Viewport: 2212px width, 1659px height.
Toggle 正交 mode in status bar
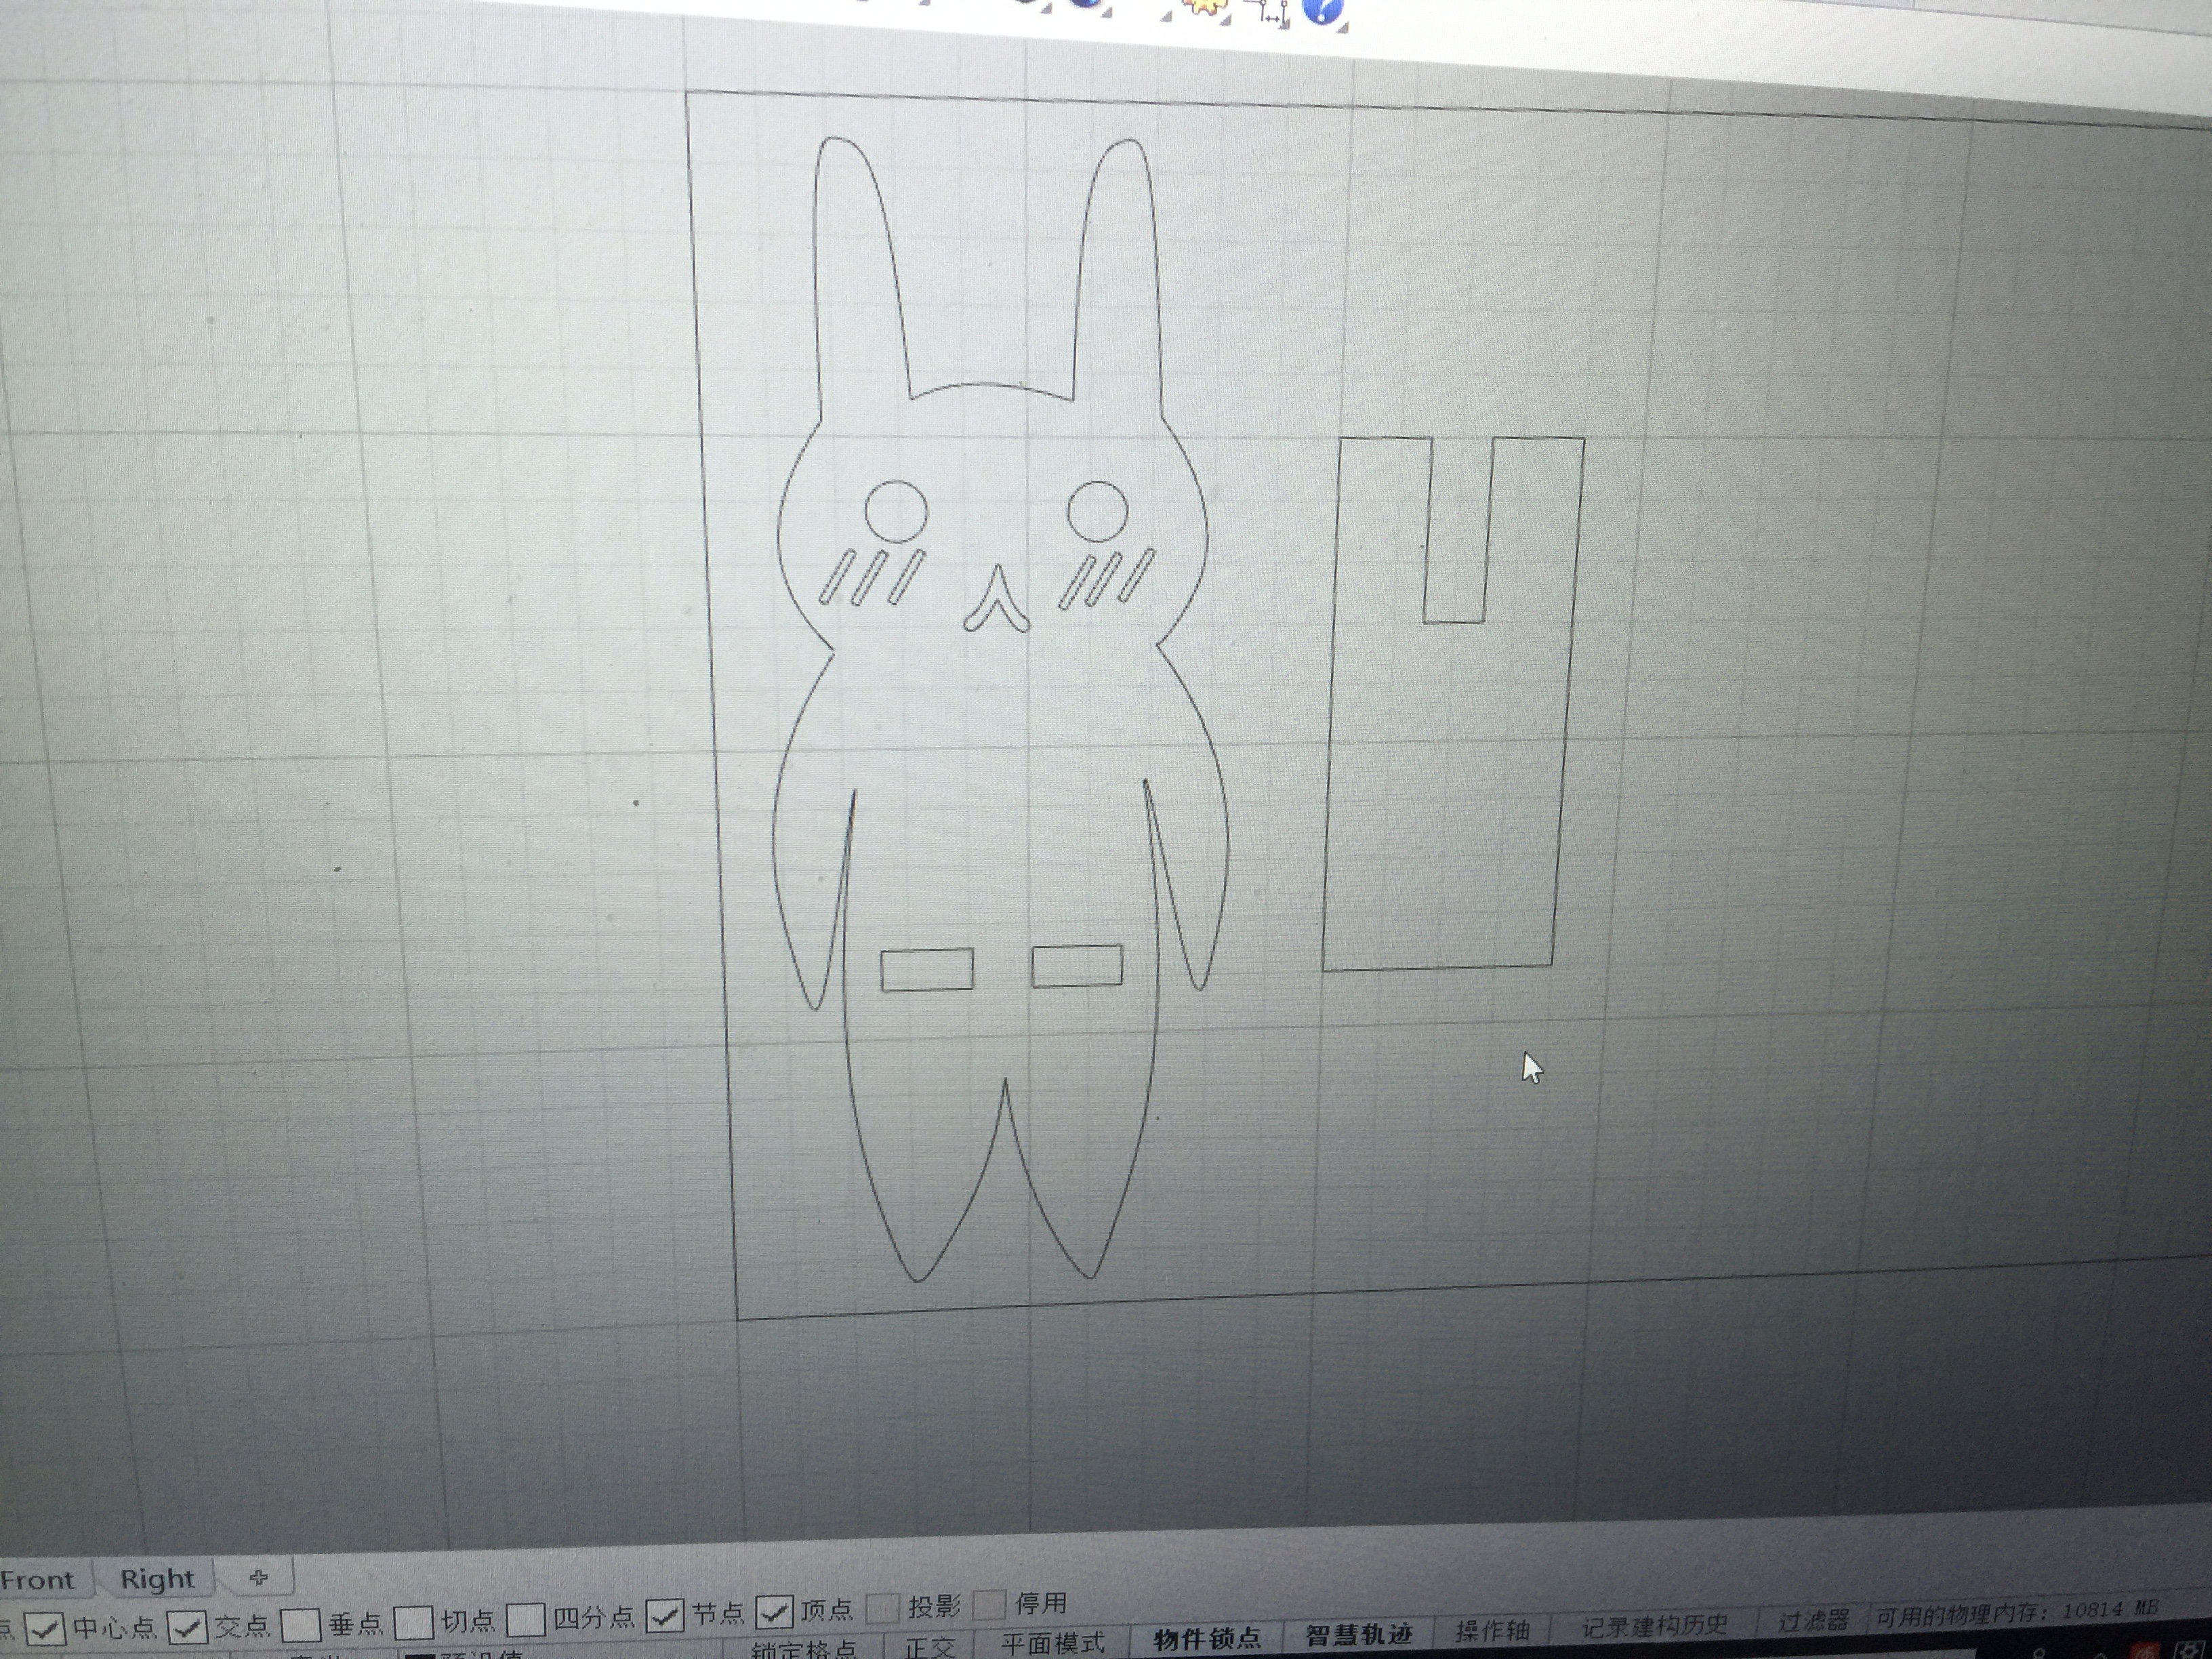point(930,1646)
